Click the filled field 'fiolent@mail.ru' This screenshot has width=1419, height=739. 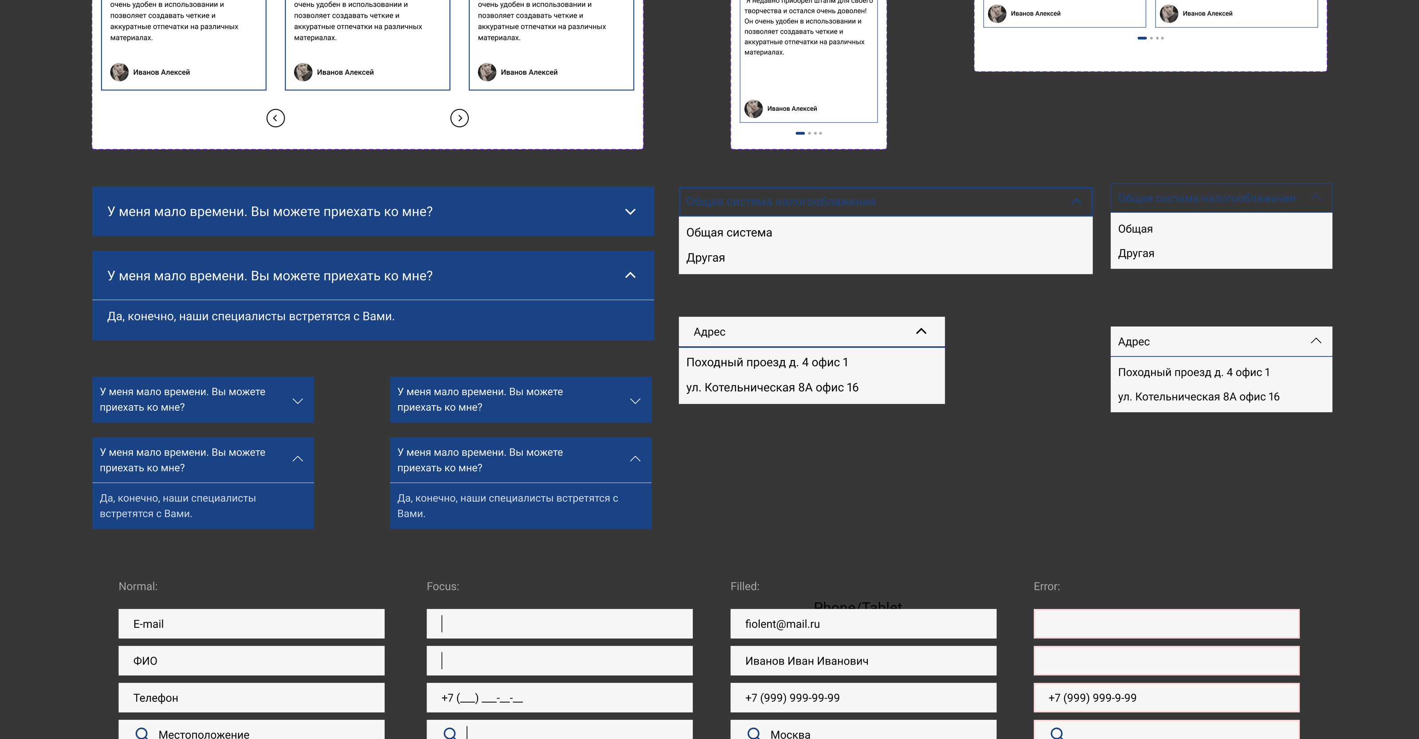click(x=863, y=623)
